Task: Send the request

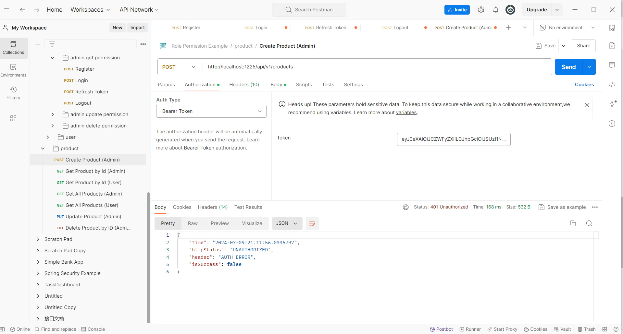Action: coord(569,67)
